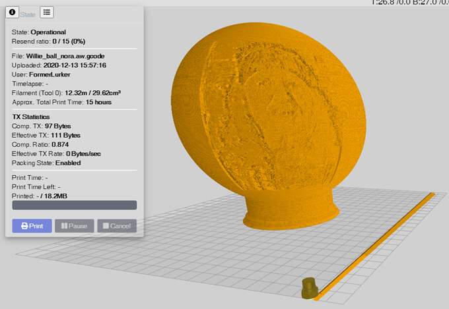Click the Packing State Enabled value
This screenshot has height=309, width=449.
[68, 163]
